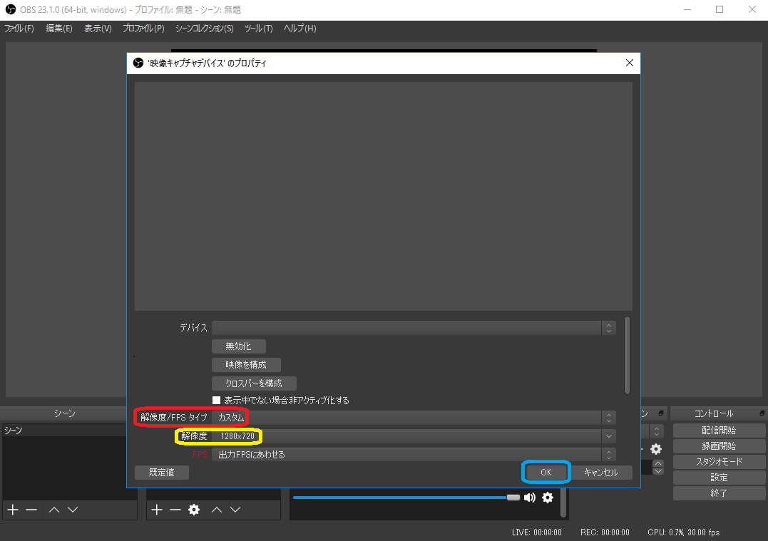Screen dimensions: 768x541
Task: Add a new source with the plus icon
Action: pyautogui.click(x=157, y=510)
